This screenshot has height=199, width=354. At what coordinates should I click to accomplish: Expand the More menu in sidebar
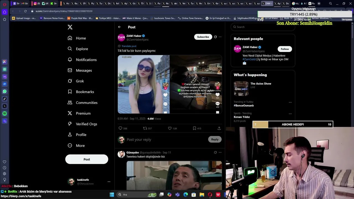pyautogui.click(x=76, y=146)
